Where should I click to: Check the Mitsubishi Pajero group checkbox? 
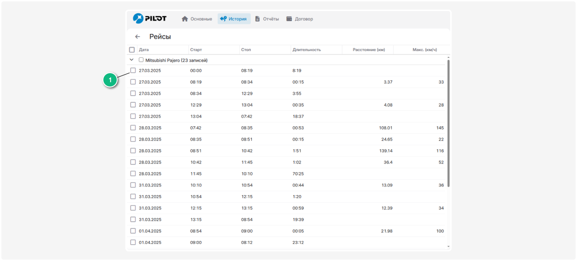pyautogui.click(x=141, y=60)
